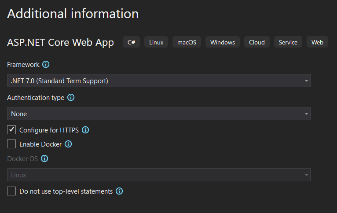Click the Service tag
The image size is (337, 213).
288,42
